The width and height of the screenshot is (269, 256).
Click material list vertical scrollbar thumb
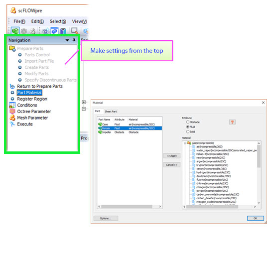259,156
